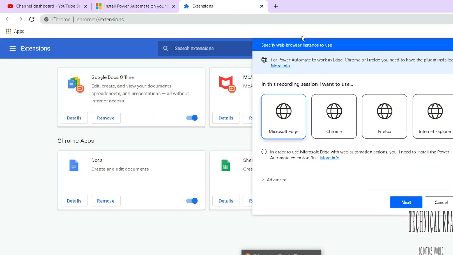Click the info circle icon beside the Edge notice

(x=264, y=152)
